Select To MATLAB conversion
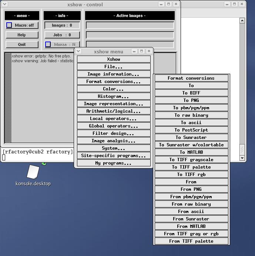 191,152
